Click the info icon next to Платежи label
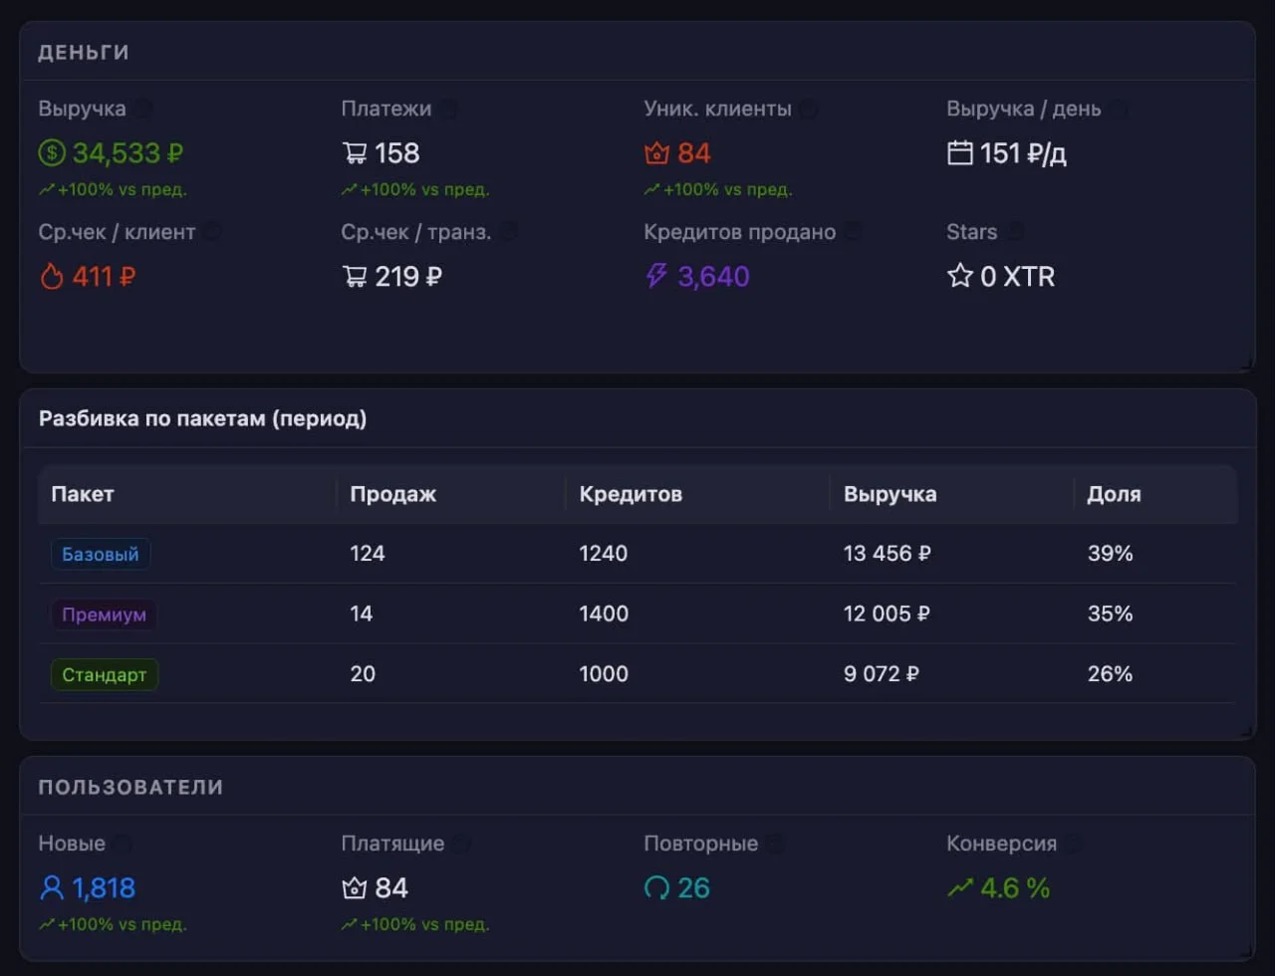This screenshot has height=976, width=1275. click(449, 109)
